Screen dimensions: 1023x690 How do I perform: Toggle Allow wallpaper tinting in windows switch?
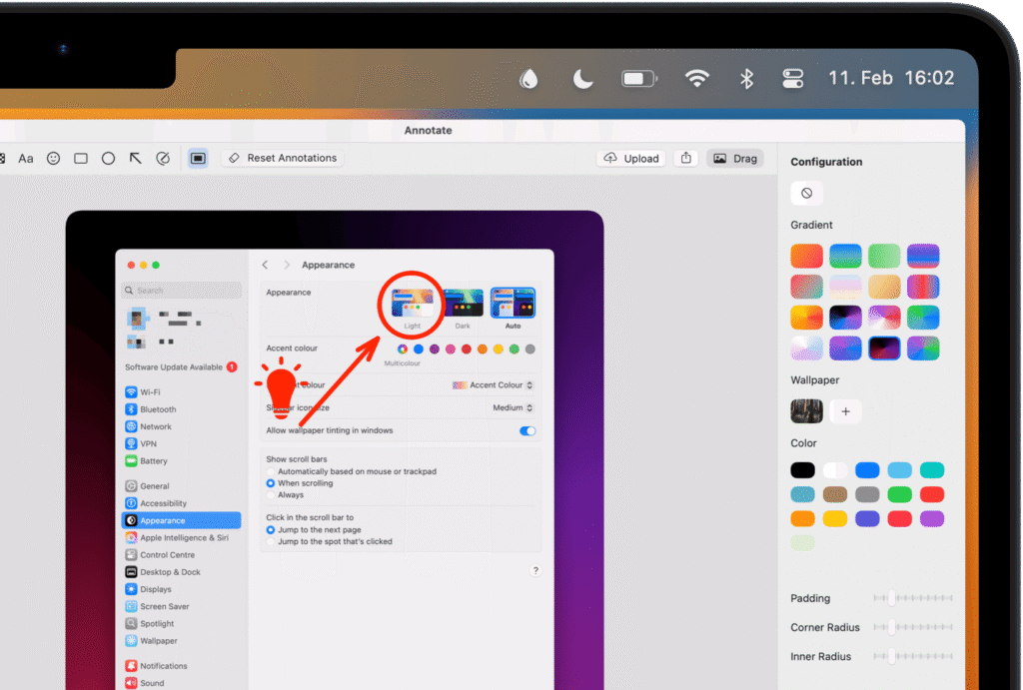click(x=527, y=431)
